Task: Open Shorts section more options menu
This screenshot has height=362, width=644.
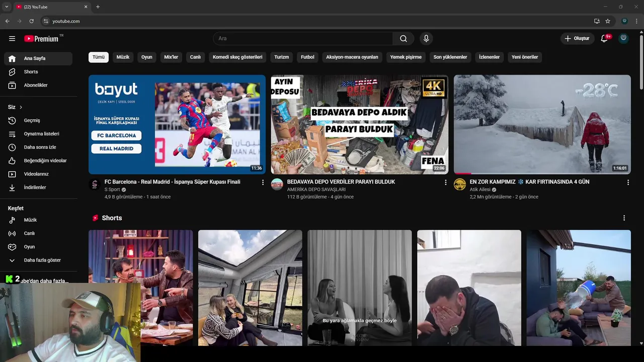Action: (624, 218)
